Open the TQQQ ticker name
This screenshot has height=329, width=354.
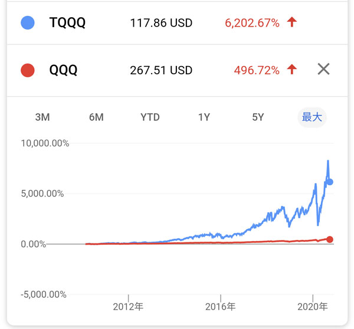tap(67, 23)
